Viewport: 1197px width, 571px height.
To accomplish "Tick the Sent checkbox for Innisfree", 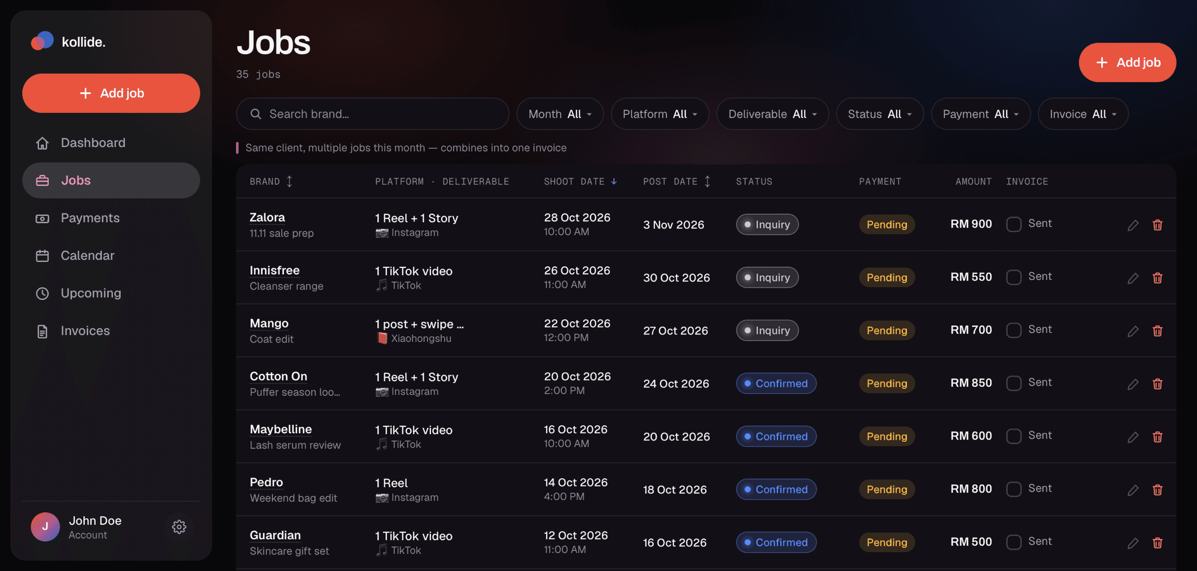I will click(1013, 277).
